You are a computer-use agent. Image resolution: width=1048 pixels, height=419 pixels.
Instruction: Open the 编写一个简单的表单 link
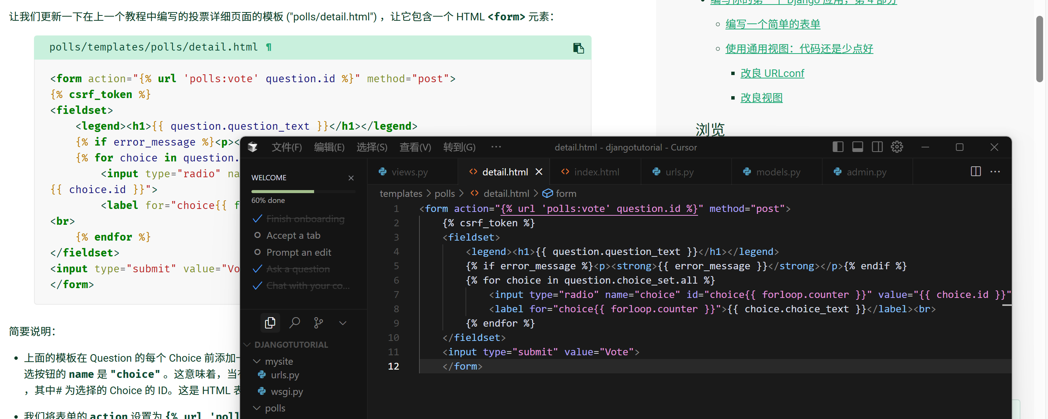pos(772,24)
